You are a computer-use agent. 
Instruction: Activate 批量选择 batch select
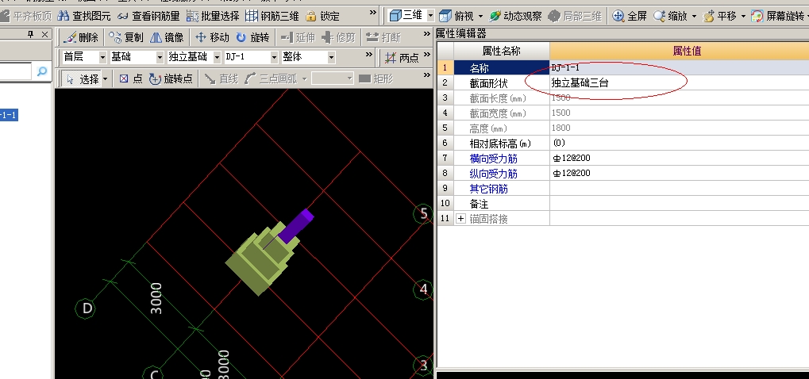(x=213, y=16)
